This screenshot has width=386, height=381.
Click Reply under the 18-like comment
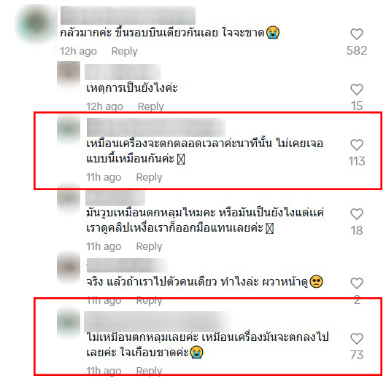(149, 246)
